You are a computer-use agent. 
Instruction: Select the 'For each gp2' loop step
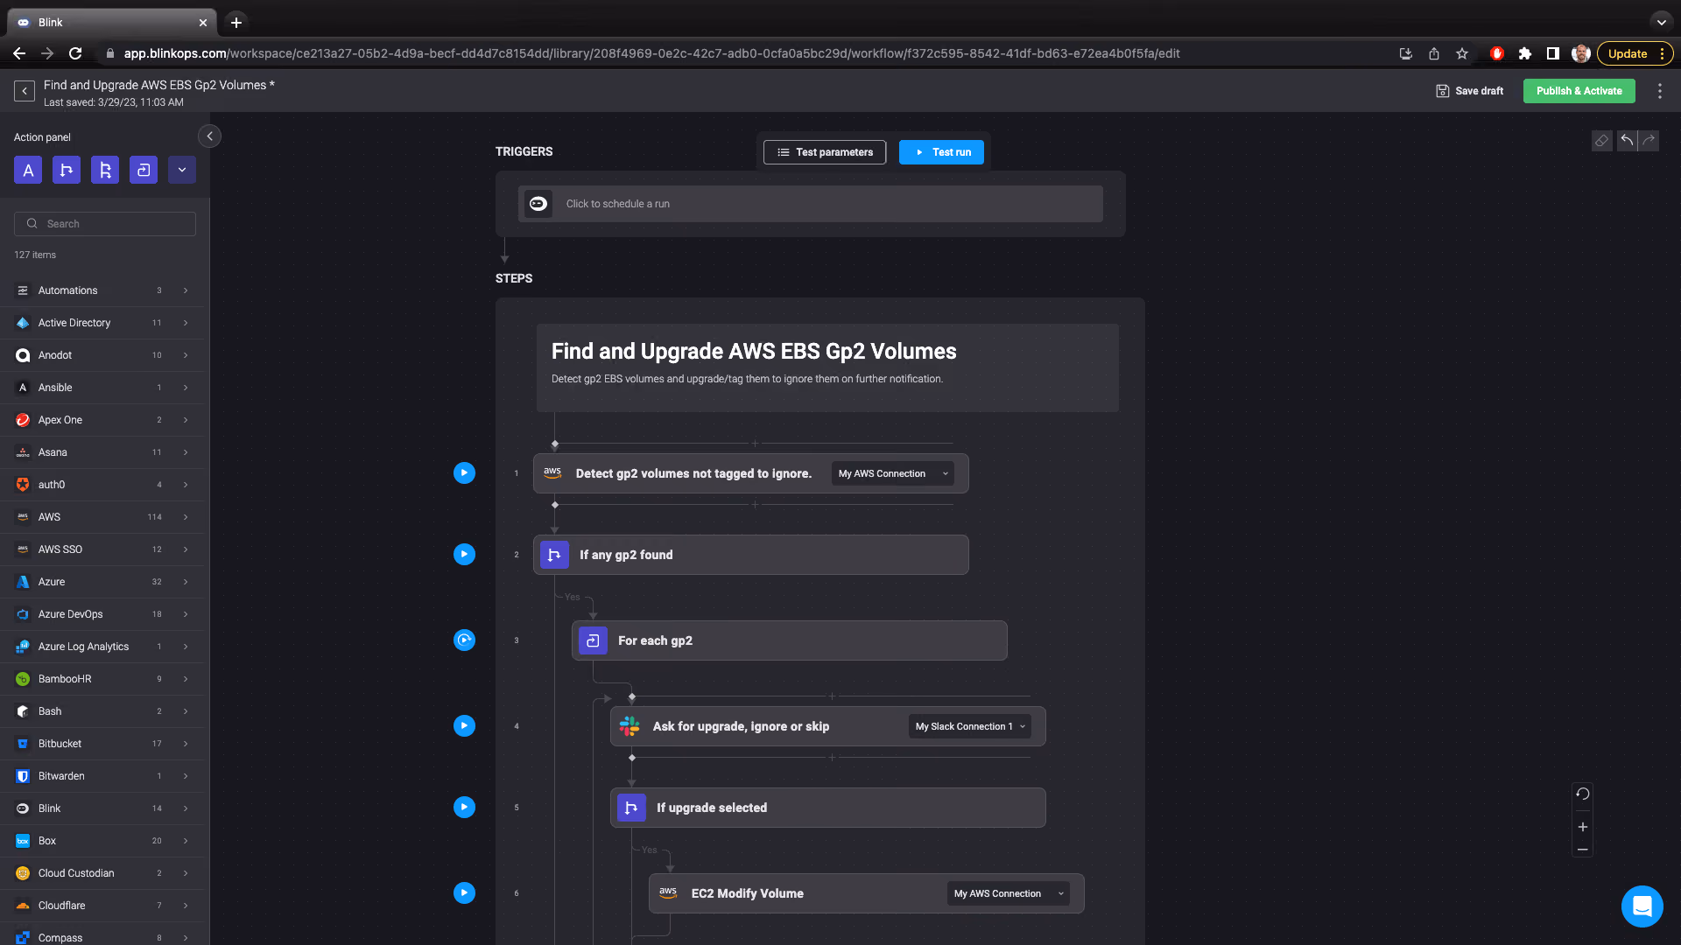[789, 640]
